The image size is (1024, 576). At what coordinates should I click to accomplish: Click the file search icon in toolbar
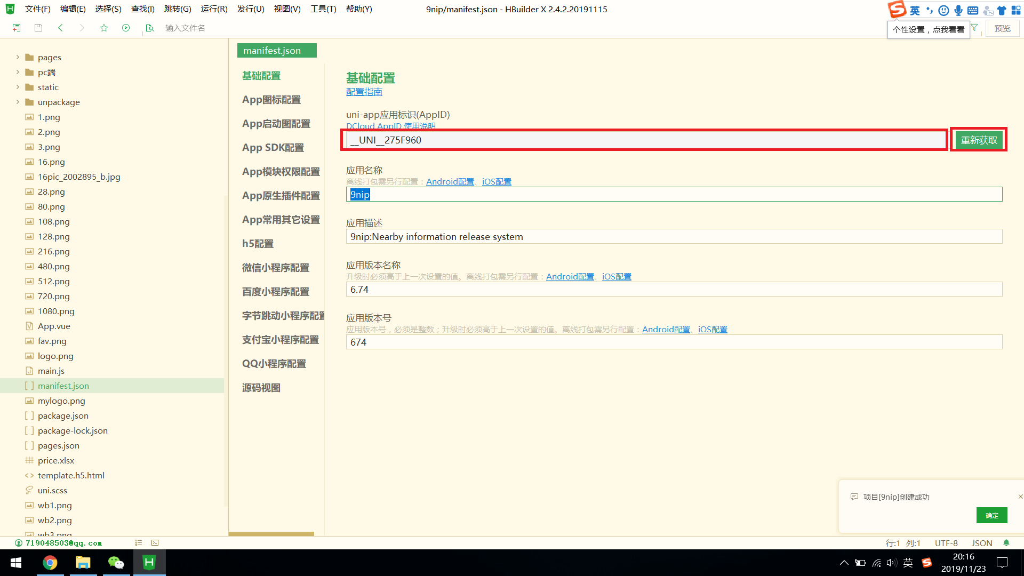150,28
